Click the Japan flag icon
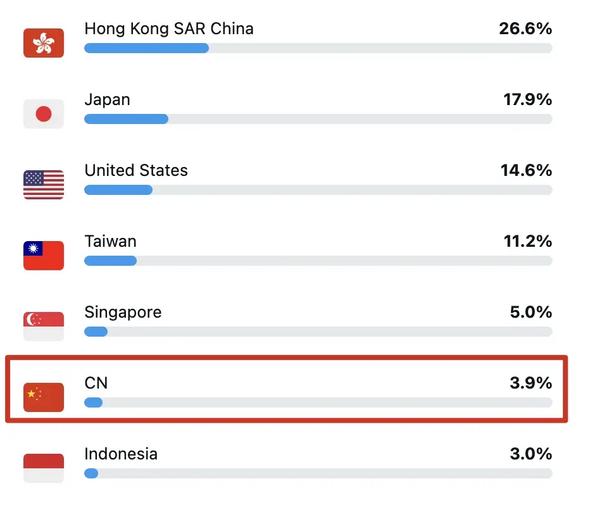 (44, 114)
